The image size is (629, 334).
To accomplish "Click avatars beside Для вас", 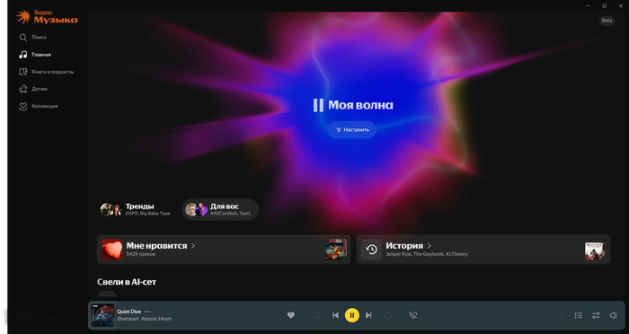I will 196,209.
